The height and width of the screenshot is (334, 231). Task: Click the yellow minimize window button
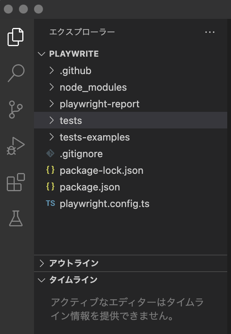coord(23,9)
